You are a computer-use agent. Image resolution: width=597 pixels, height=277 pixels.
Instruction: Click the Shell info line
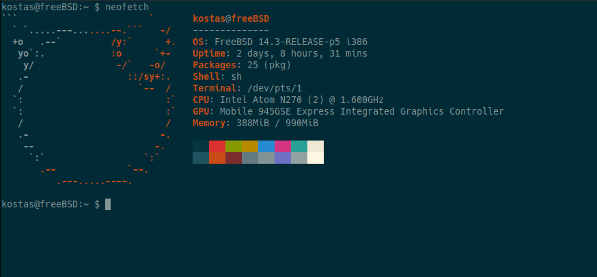coord(217,76)
